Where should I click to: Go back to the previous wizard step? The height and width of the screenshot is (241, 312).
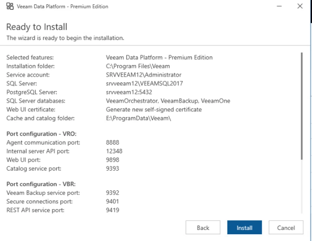(203, 228)
